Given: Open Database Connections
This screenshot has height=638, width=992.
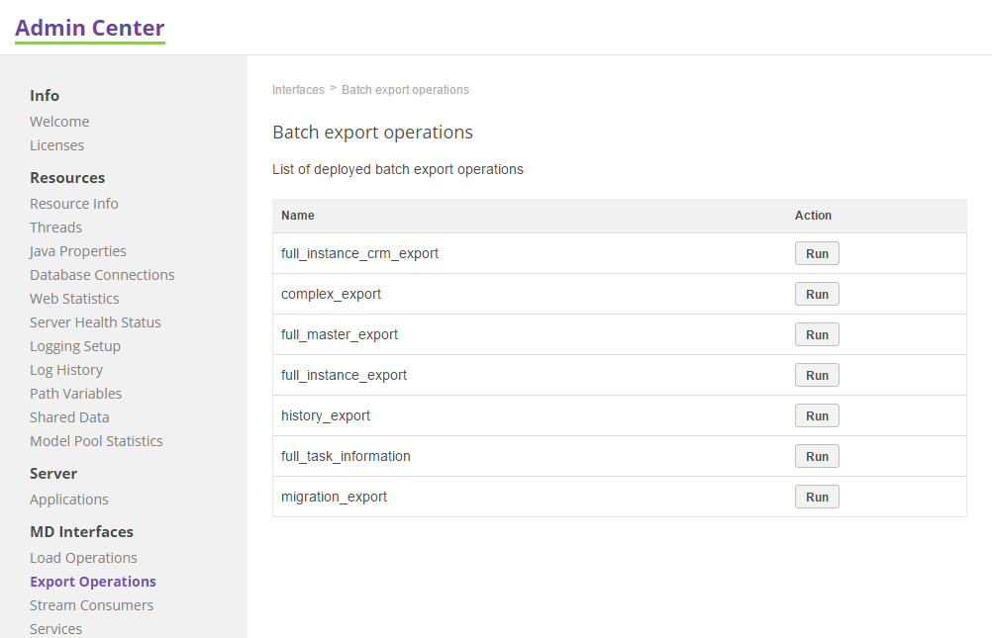Looking at the screenshot, I should click(102, 274).
